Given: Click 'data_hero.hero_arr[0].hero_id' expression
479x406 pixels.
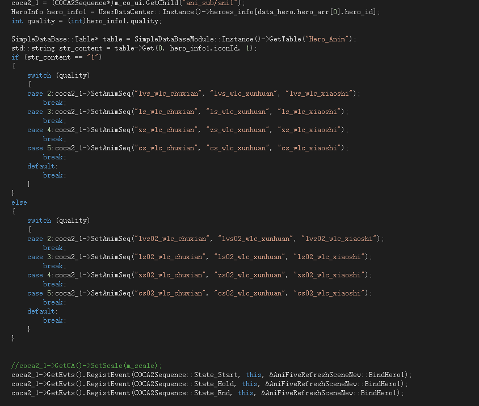Looking at the screenshot, I should point(316,12).
